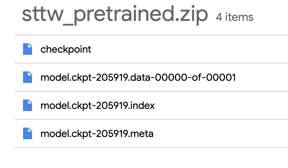Click the number 4 in the items count

click(219, 17)
